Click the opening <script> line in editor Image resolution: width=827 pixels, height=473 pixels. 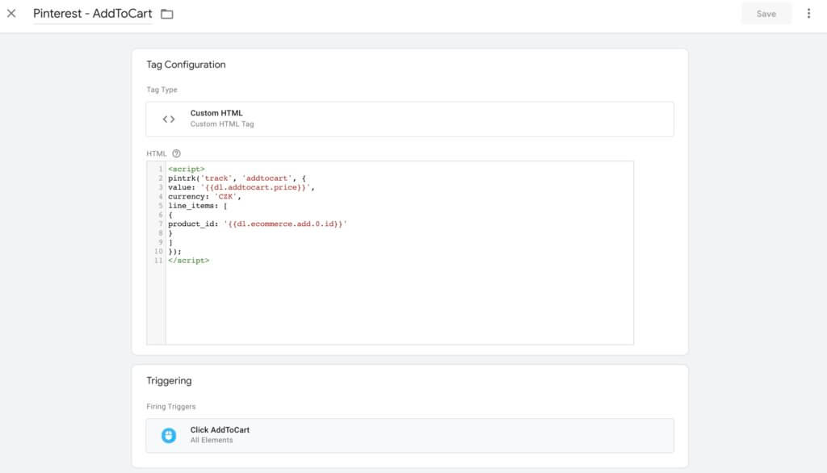coord(187,169)
